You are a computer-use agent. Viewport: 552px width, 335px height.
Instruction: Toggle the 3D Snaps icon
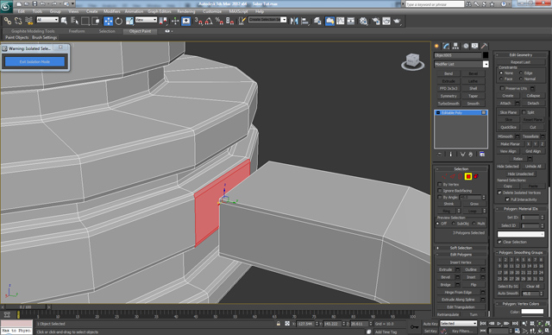tap(198, 21)
